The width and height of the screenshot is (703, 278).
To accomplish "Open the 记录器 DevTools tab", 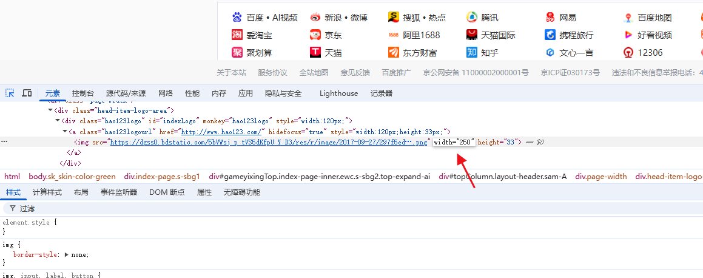I will coord(382,93).
